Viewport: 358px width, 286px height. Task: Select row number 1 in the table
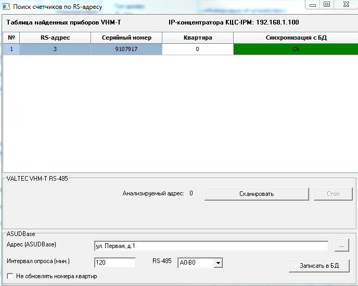tap(11, 49)
